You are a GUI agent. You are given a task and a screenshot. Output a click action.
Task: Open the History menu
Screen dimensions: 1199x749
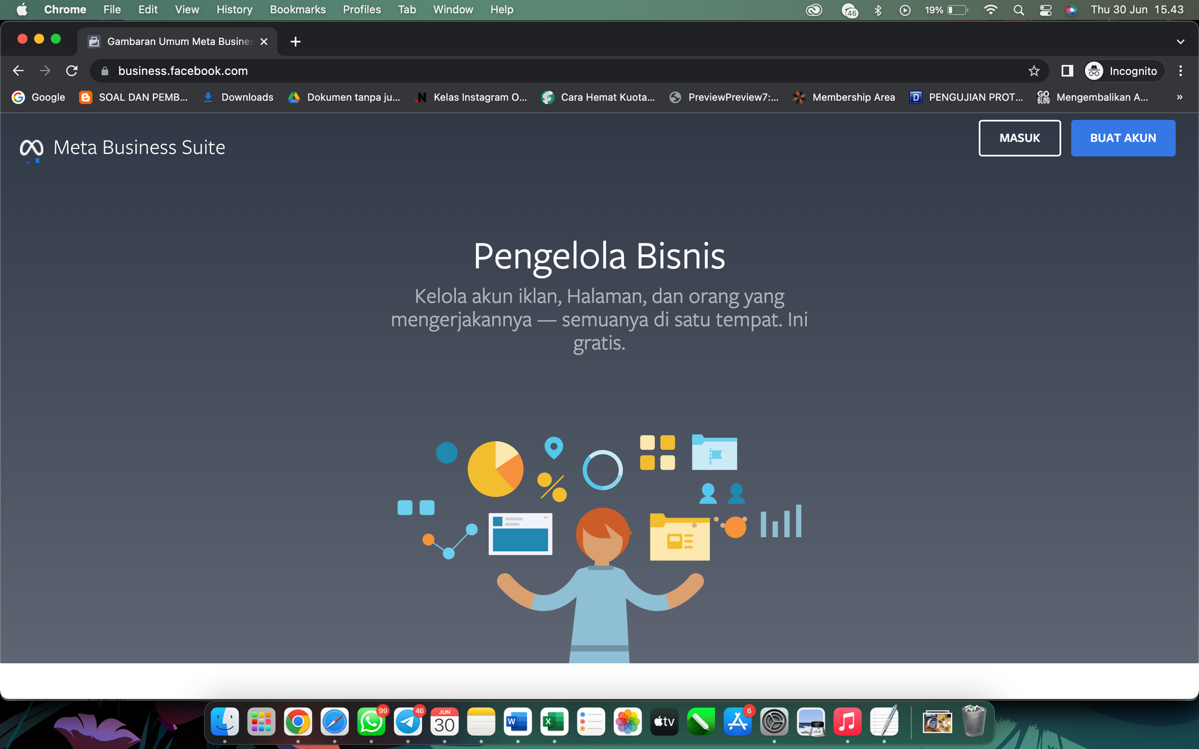pyautogui.click(x=234, y=10)
